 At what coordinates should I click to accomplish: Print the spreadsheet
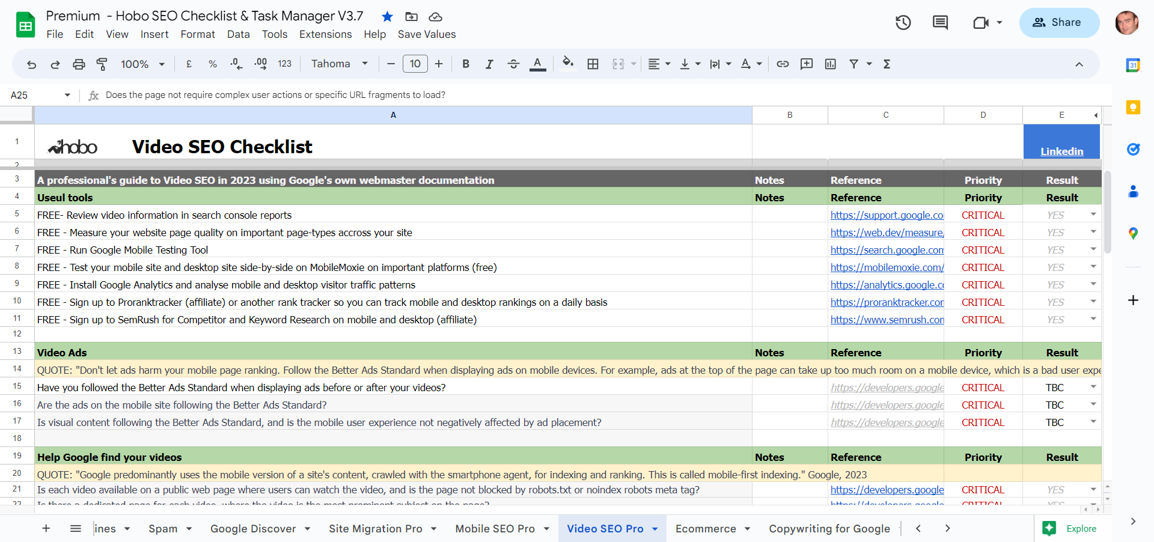click(79, 64)
